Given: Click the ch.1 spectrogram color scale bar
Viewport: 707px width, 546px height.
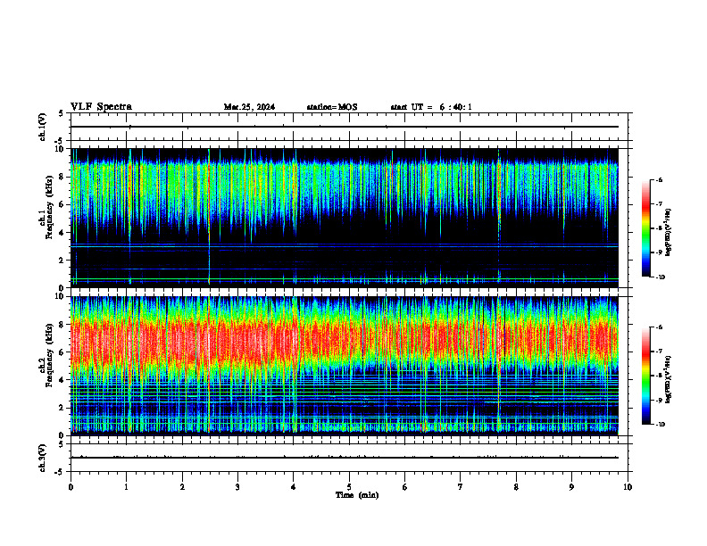Looking at the screenshot, I should pyautogui.click(x=645, y=228).
